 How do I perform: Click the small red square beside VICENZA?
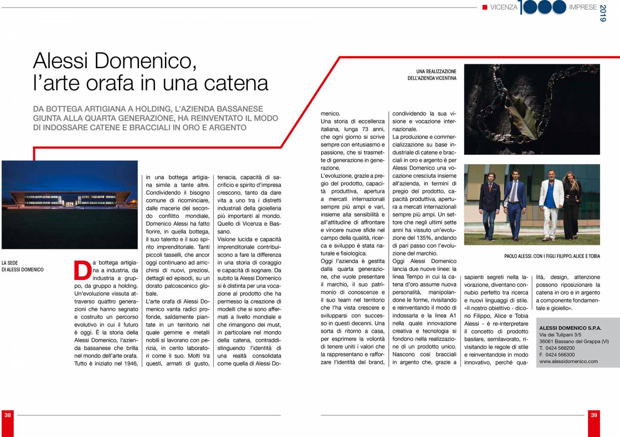coord(485,7)
